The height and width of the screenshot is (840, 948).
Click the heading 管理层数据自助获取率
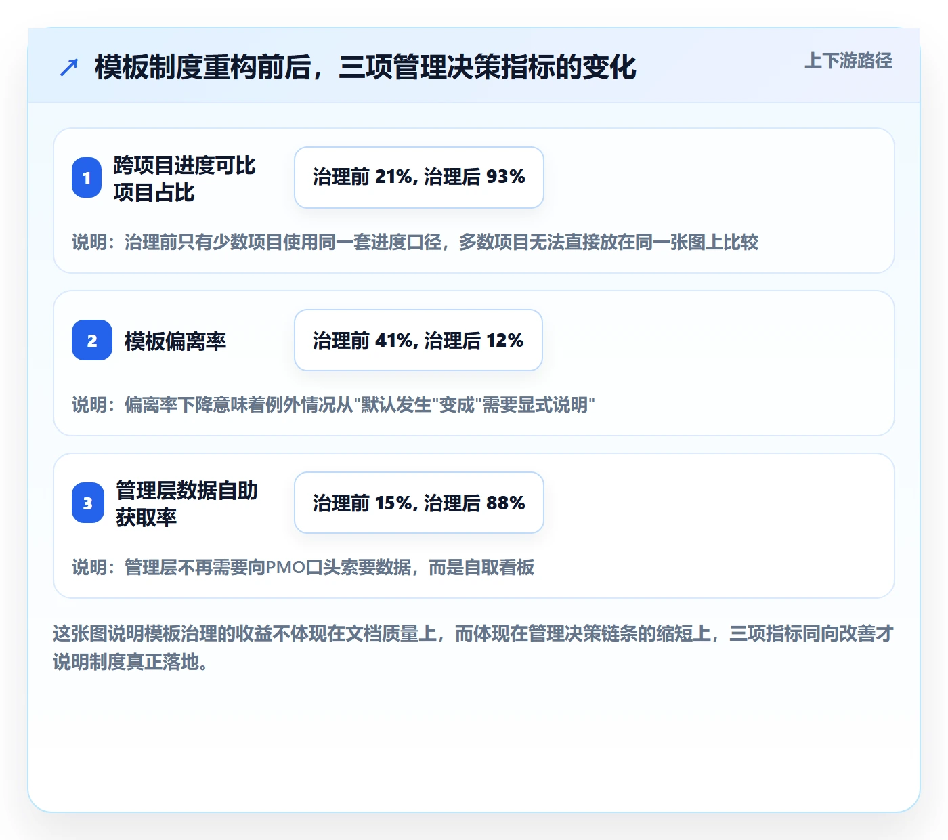coord(187,503)
